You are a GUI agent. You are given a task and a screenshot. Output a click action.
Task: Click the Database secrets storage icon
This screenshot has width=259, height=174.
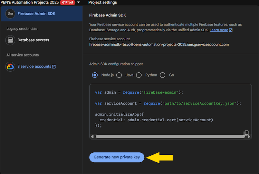tap(10, 40)
